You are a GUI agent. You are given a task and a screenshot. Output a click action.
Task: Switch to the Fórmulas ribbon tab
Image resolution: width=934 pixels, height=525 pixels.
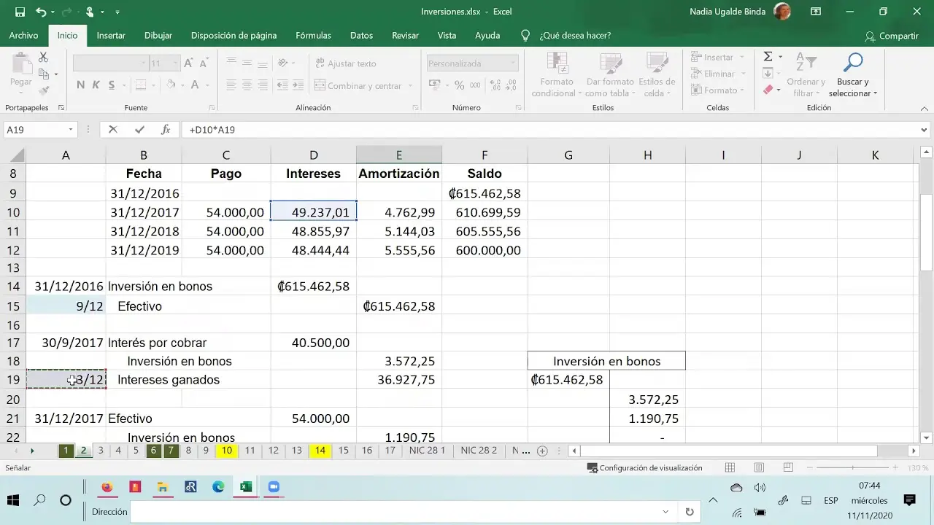(x=313, y=35)
